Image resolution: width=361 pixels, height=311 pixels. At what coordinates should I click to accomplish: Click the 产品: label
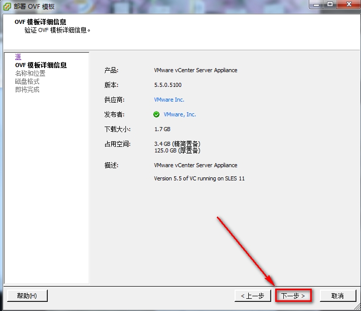(111, 70)
